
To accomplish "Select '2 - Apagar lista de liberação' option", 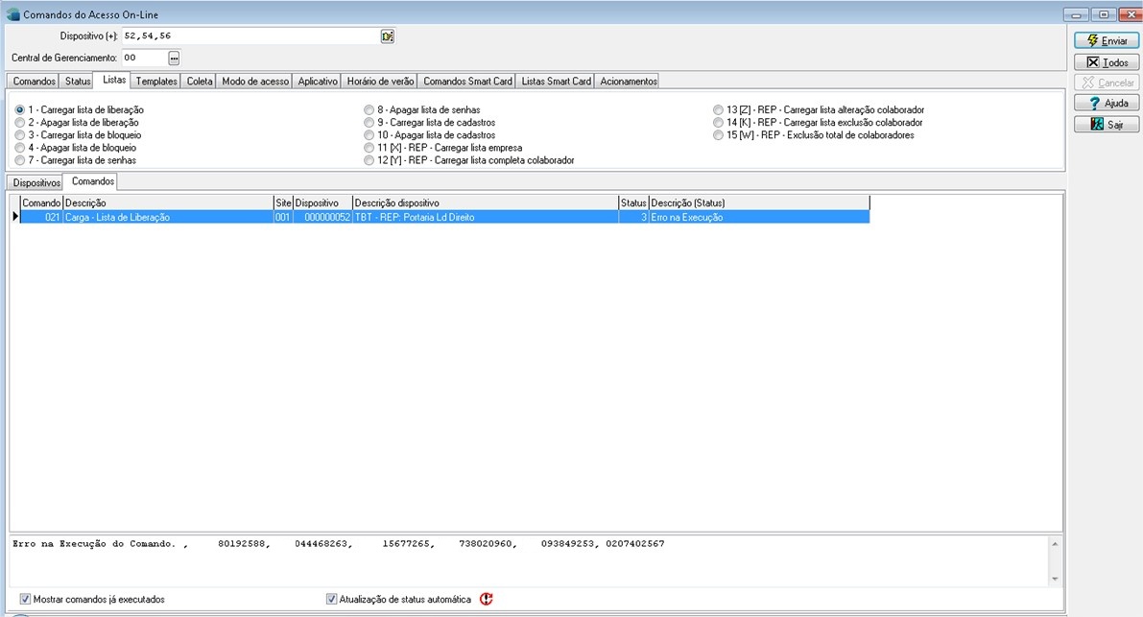I will pyautogui.click(x=20, y=123).
